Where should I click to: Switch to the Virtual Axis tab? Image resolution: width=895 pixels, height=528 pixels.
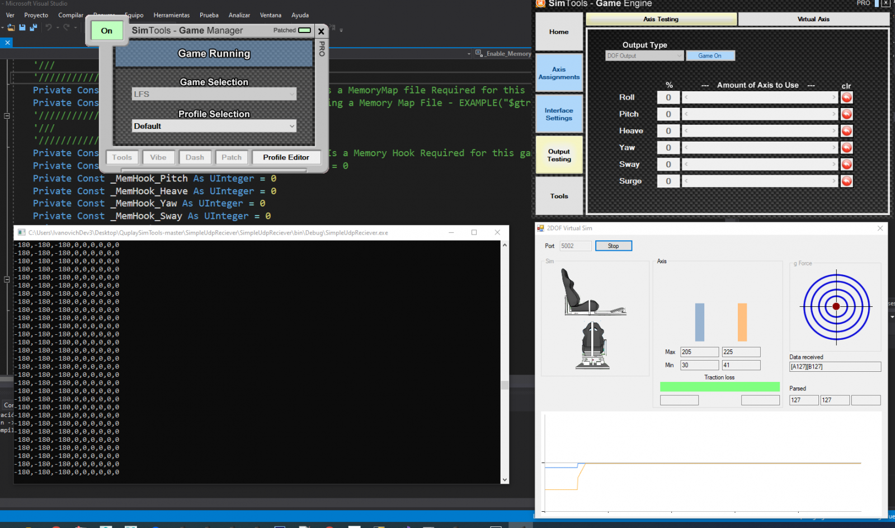[813, 19]
